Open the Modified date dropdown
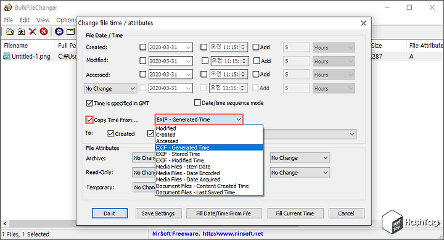Screen dimensions: 444x240 (x=189, y=61)
